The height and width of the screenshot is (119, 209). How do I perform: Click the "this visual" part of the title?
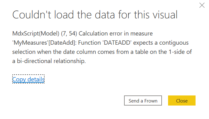[x=156, y=15]
